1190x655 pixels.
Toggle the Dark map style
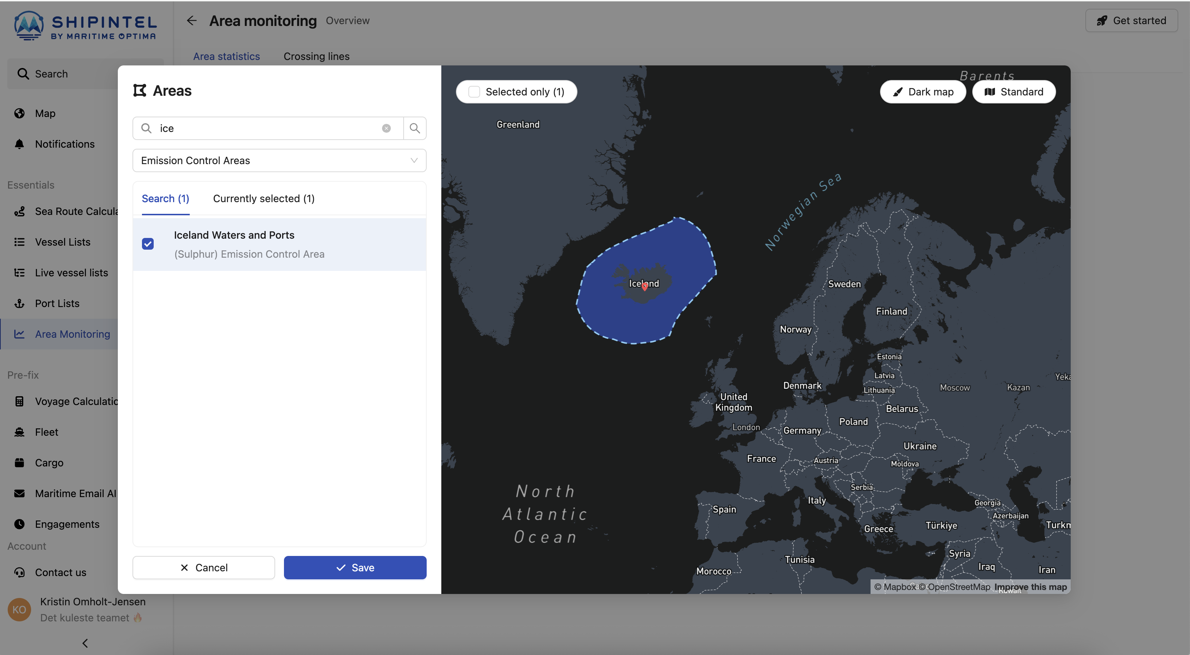point(923,92)
